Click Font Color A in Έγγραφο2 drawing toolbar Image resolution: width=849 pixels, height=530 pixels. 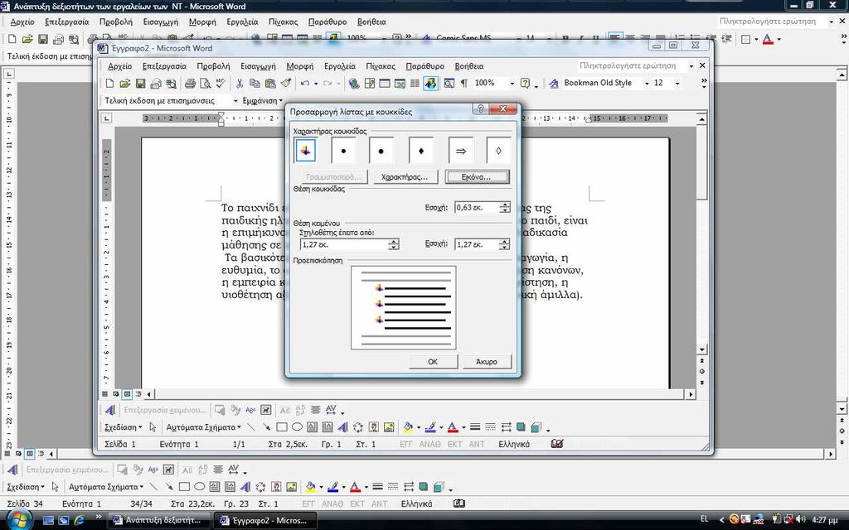[x=454, y=427]
